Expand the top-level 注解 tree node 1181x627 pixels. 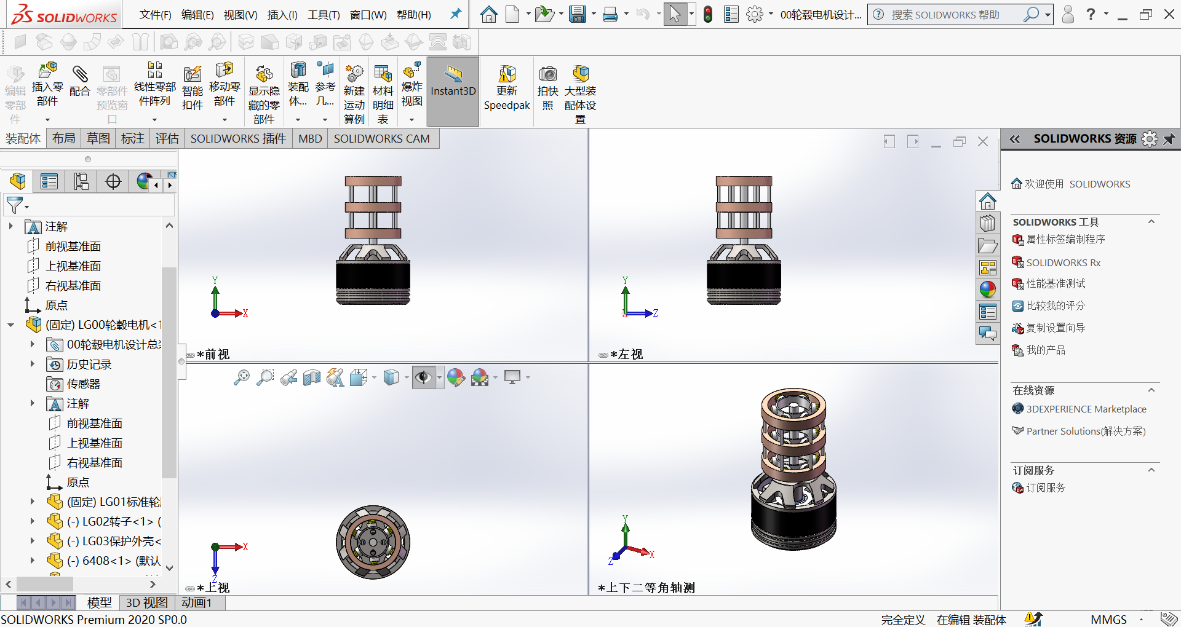11,226
